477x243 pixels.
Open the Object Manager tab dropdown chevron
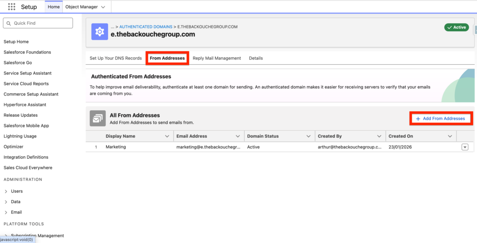click(103, 7)
